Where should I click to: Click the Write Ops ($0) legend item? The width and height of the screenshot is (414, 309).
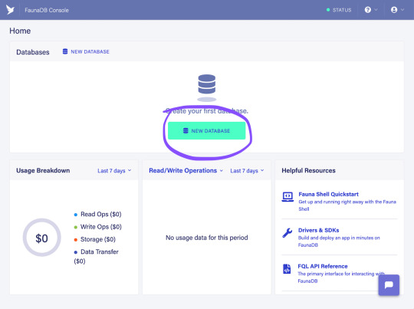pos(97,227)
